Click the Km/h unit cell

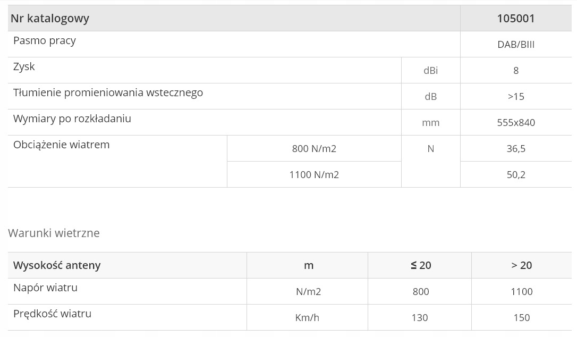click(x=307, y=318)
